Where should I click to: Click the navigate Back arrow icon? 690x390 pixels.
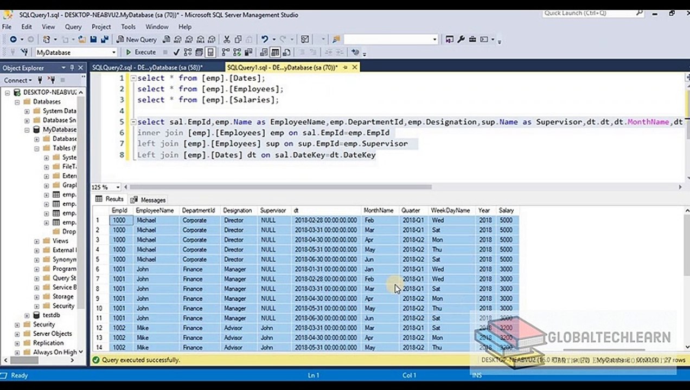pos(13,40)
